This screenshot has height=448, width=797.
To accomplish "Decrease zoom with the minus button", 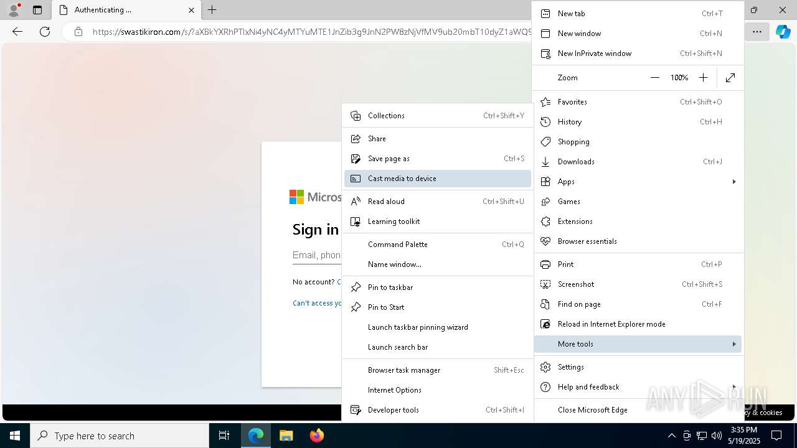I will 655,78.
